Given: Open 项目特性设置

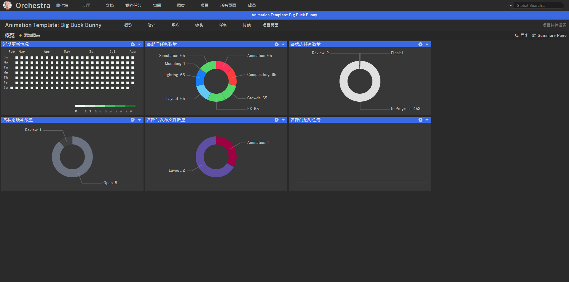Looking at the screenshot, I should tap(554, 25).
